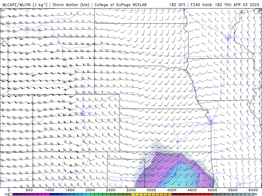Click the 1500 label on the color scale

pyautogui.click(x=70, y=190)
